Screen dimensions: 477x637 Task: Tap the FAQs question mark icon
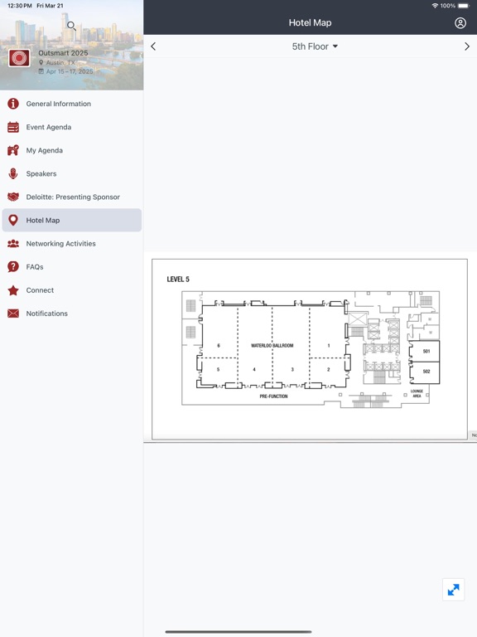tap(13, 267)
